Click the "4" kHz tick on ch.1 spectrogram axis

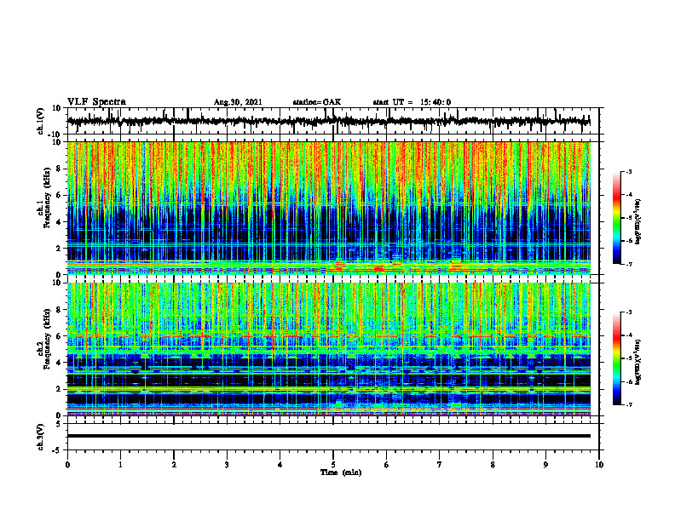[60, 222]
